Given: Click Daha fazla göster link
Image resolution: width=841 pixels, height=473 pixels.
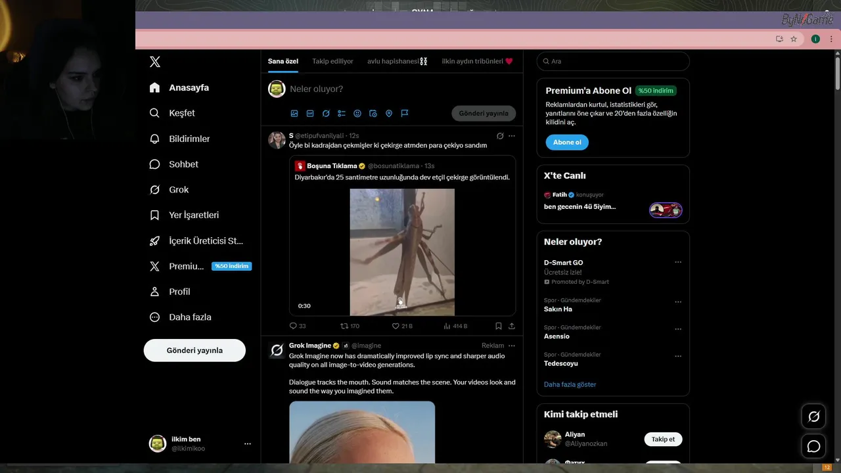Looking at the screenshot, I should pyautogui.click(x=570, y=384).
